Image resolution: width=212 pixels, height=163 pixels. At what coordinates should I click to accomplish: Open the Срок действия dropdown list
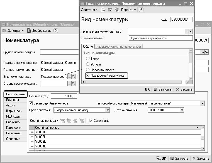[x=108, y=110]
